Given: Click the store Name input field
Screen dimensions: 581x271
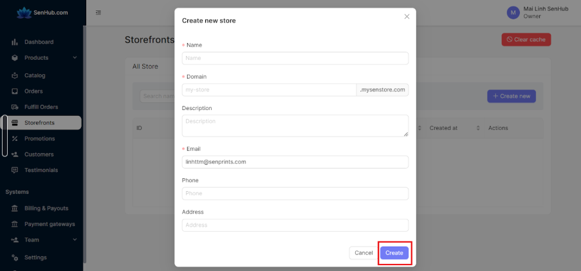Looking at the screenshot, I should (295, 58).
